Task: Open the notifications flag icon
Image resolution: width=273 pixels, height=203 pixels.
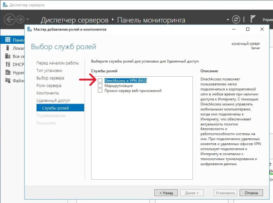Action: [x=253, y=19]
